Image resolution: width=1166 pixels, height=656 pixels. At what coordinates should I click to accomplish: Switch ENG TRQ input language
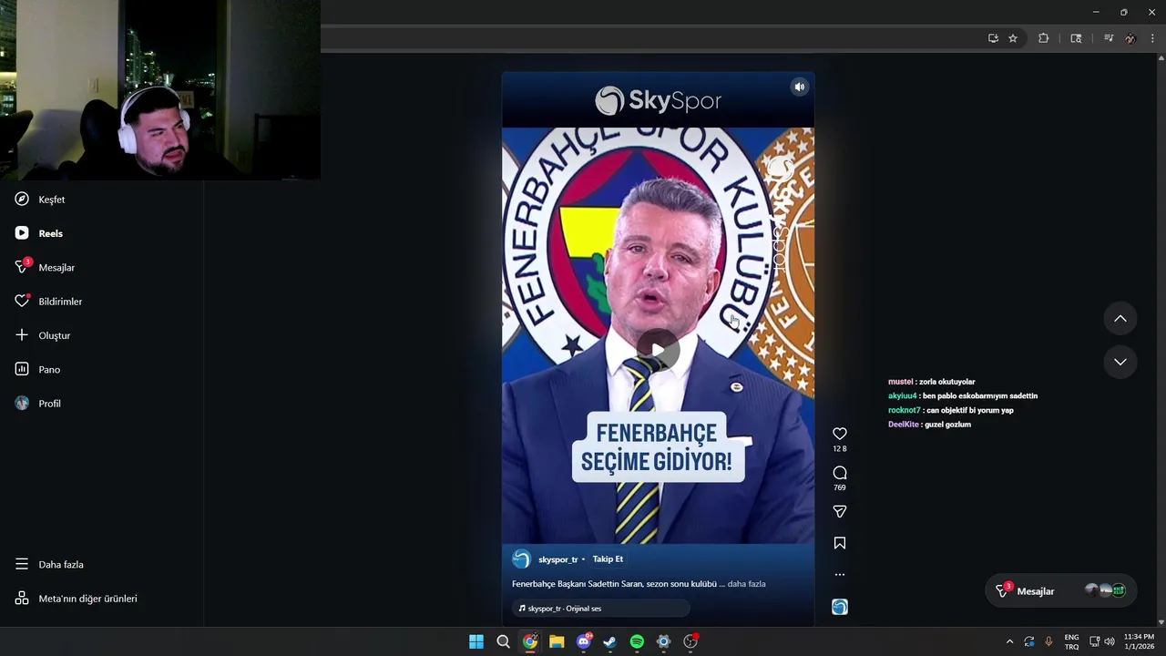point(1072,642)
